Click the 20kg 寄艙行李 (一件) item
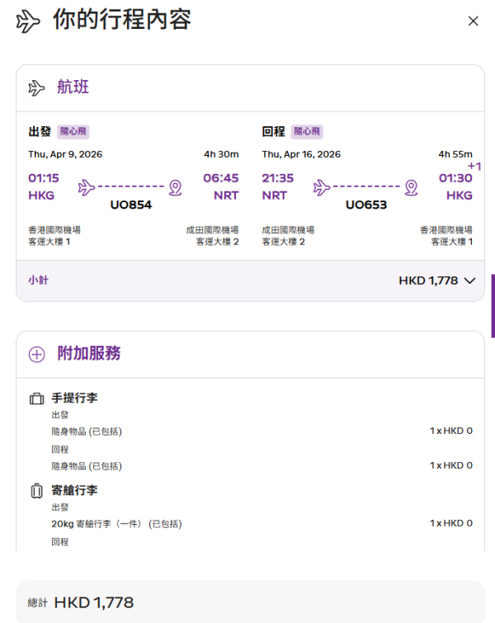Image resolution: width=495 pixels, height=623 pixels. [116, 524]
